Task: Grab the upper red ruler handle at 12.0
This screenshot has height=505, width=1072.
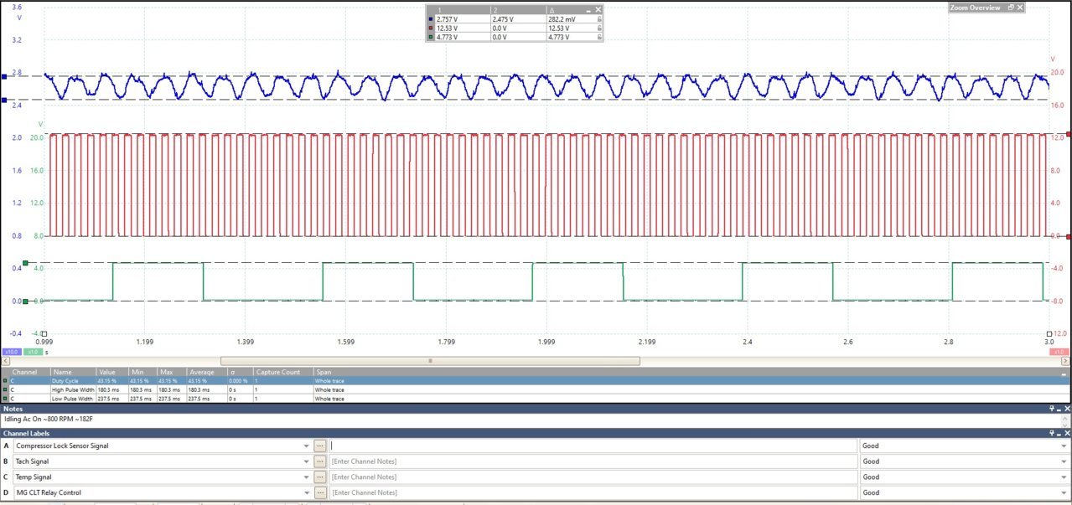Action: click(x=1069, y=134)
